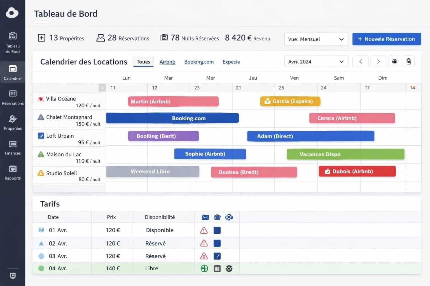Go to next month with right chevron
This screenshot has height=286, width=430.
(x=378, y=62)
